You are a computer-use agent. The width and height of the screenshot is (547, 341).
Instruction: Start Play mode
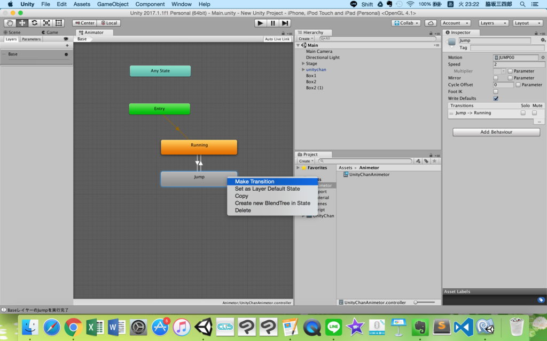(260, 23)
